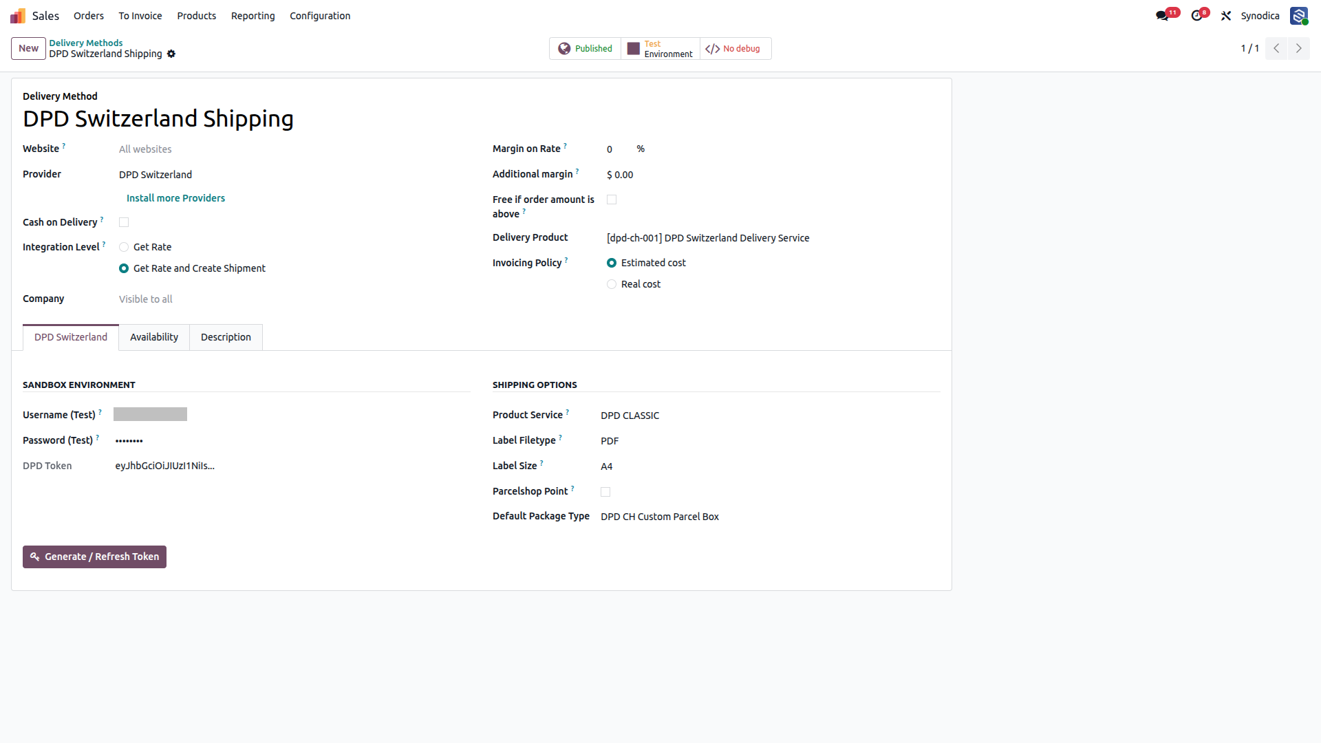This screenshot has height=743, width=1321.
Task: Toggle the No debug button
Action: (x=735, y=49)
